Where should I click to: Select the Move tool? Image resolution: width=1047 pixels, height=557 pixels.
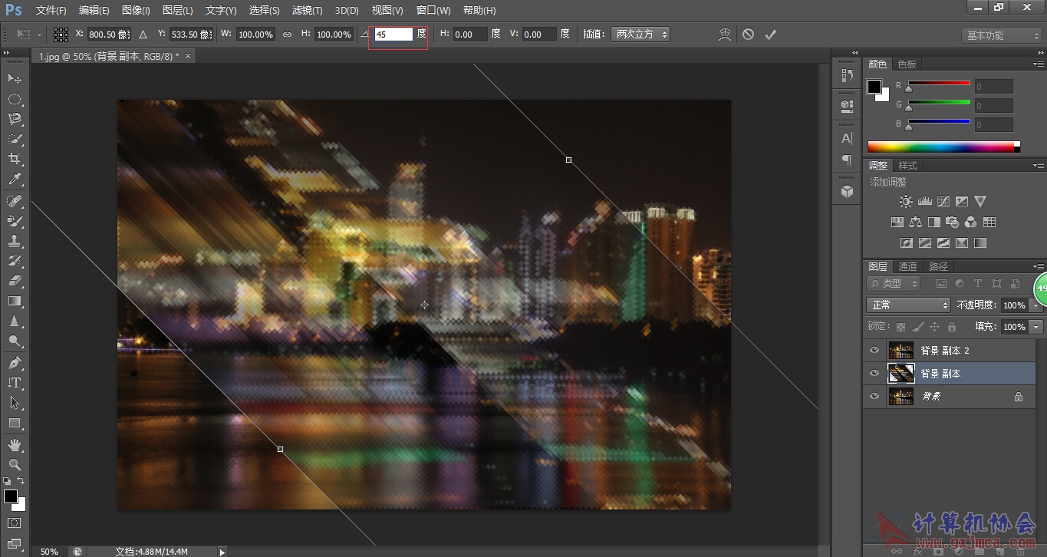[x=15, y=79]
